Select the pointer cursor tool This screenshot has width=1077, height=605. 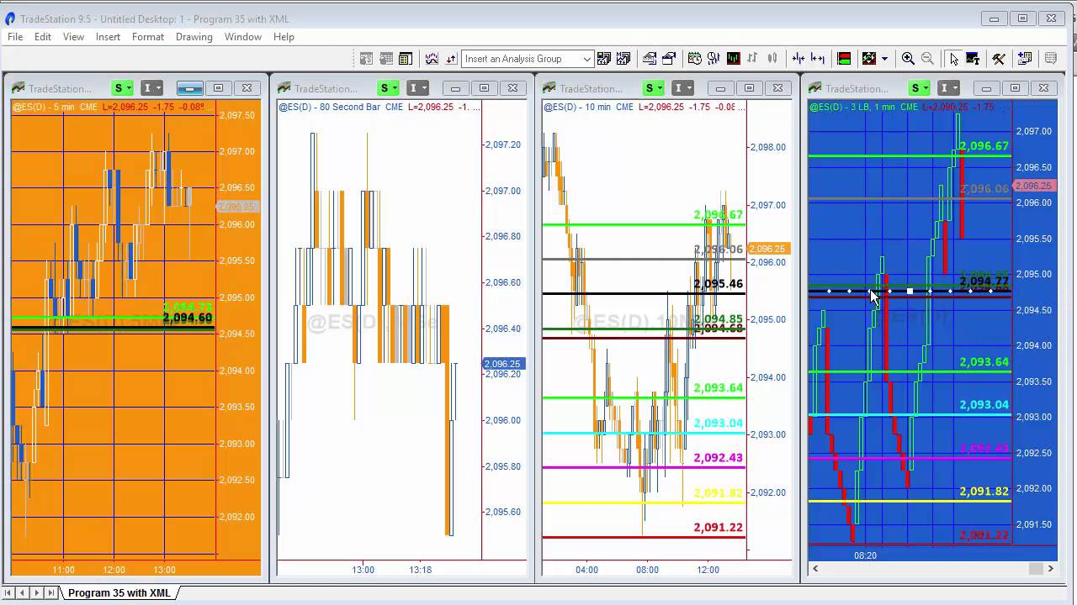click(953, 59)
